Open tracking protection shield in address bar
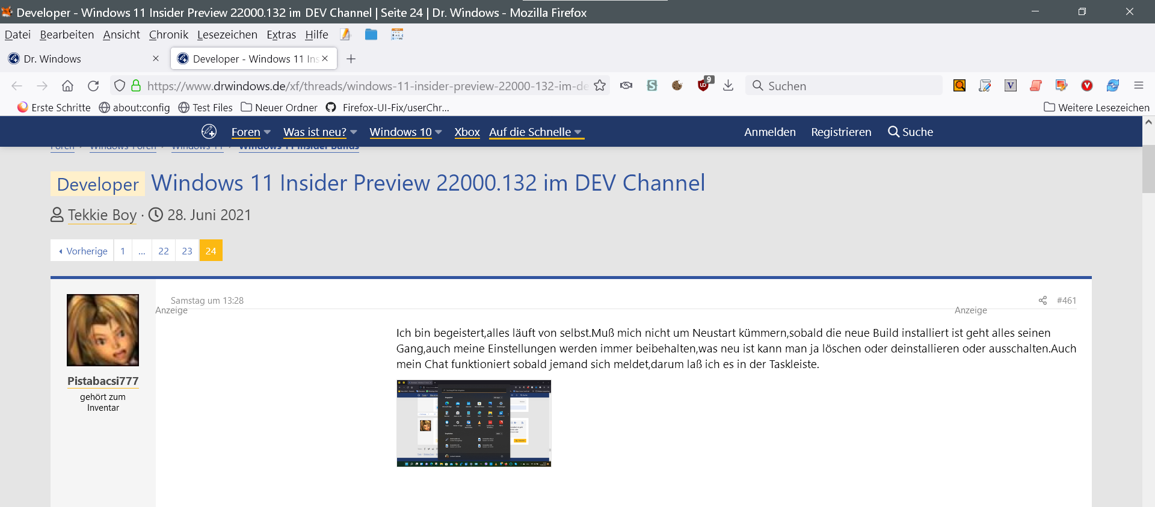Screen dimensions: 1155x507 (120, 86)
